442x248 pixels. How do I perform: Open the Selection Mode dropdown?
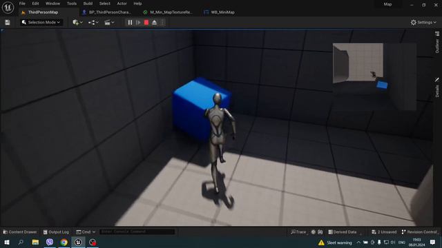pos(41,23)
